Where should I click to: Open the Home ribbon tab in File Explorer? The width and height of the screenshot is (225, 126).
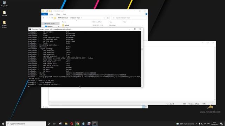[x=51, y=14]
